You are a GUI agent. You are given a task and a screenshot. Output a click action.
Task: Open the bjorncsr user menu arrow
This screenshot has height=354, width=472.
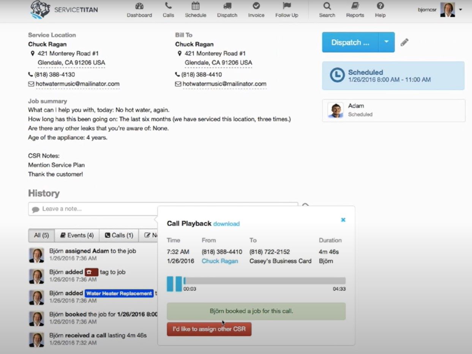pos(461,9)
